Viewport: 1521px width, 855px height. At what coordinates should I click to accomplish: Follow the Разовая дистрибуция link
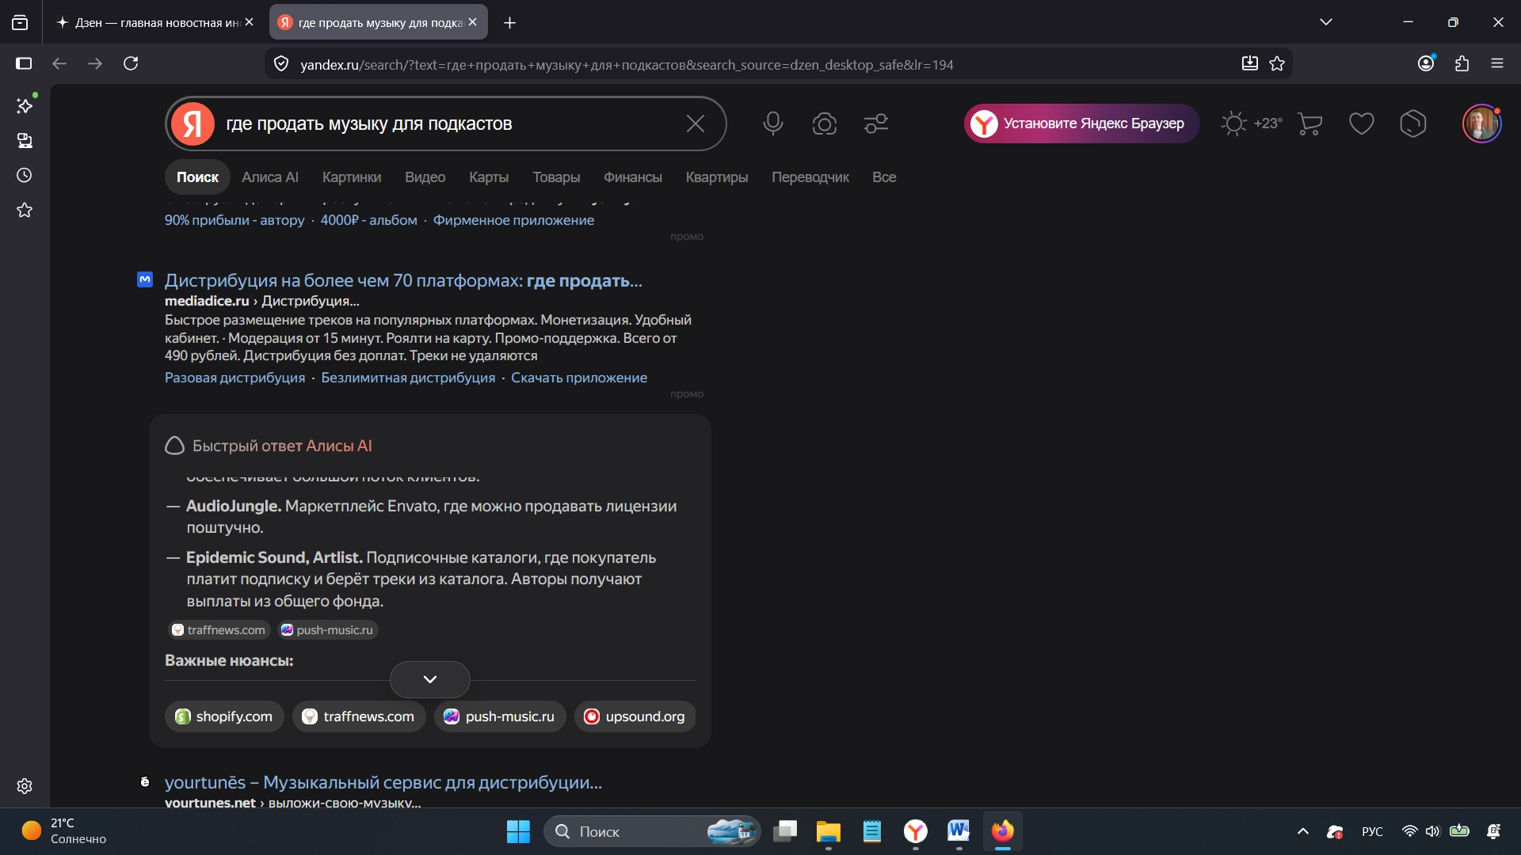[234, 378]
